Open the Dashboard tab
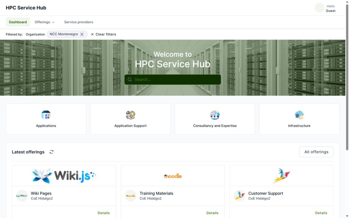 [x=18, y=22]
